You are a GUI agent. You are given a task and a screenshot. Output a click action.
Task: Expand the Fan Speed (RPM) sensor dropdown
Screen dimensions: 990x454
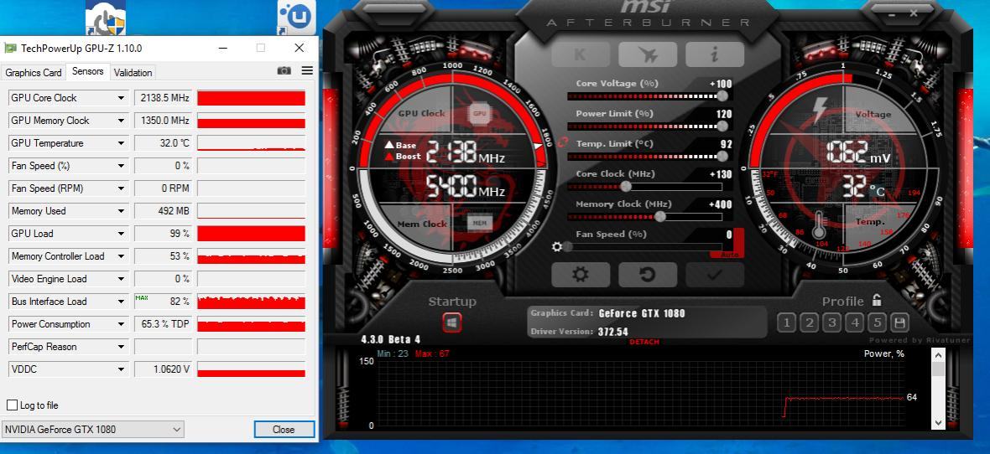tap(121, 188)
